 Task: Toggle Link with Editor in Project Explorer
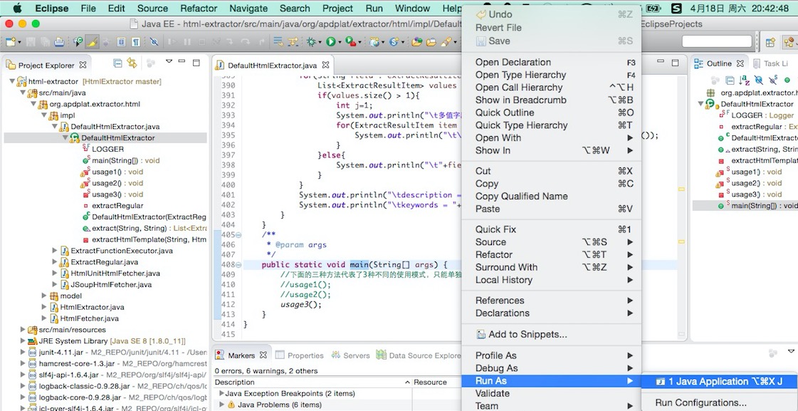(x=132, y=63)
